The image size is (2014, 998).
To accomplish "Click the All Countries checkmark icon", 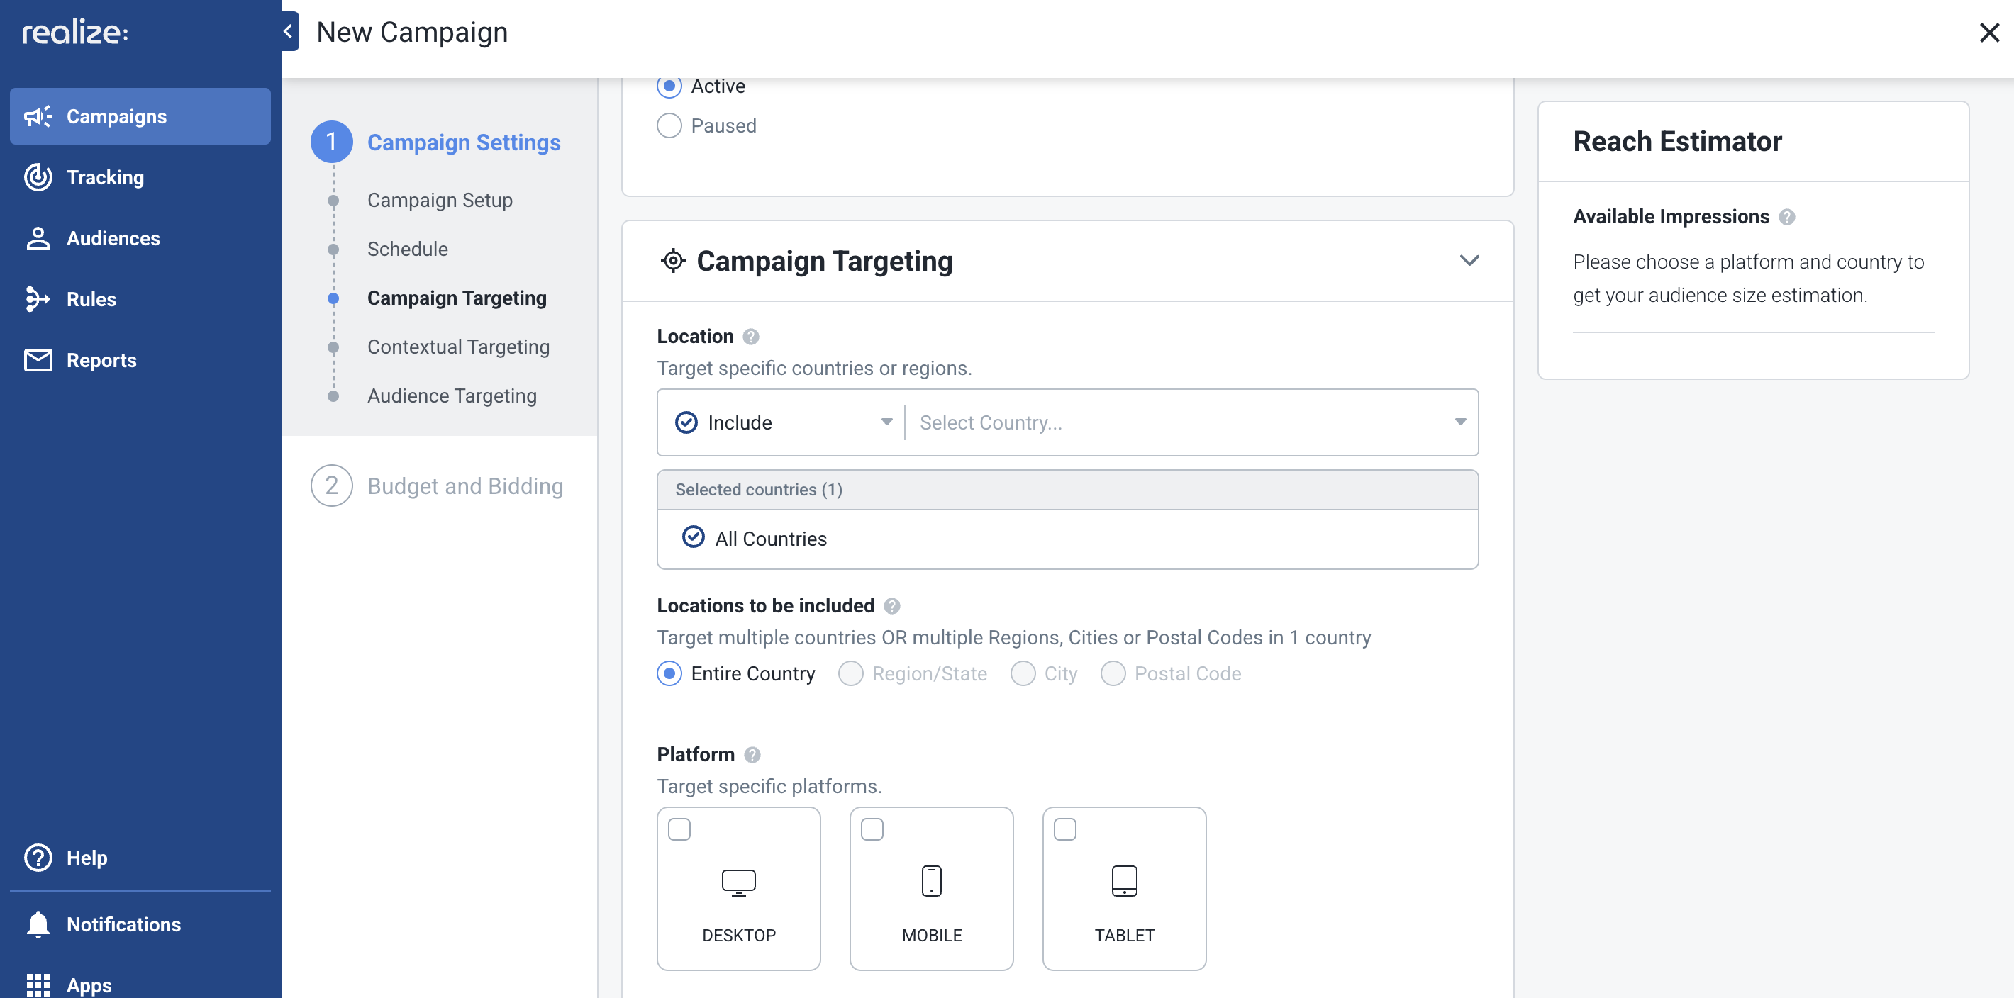I will tap(693, 538).
